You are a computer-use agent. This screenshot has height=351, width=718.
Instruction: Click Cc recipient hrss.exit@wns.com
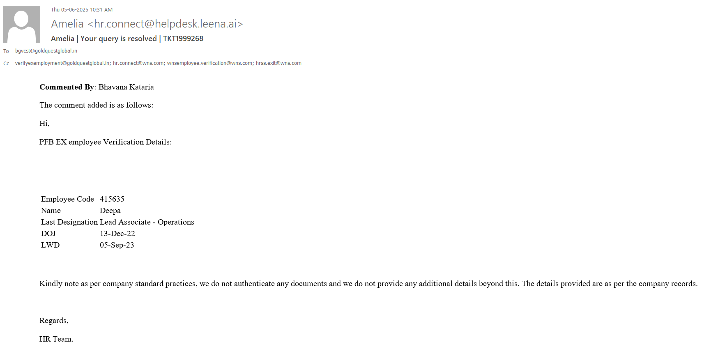[278, 63]
